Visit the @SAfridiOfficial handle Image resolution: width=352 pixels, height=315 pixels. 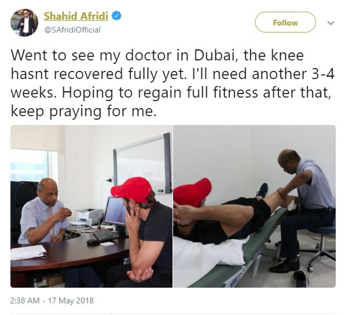[73, 30]
